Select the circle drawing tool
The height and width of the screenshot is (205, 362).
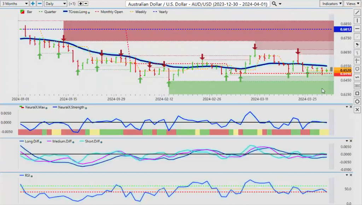[x=357, y=102]
